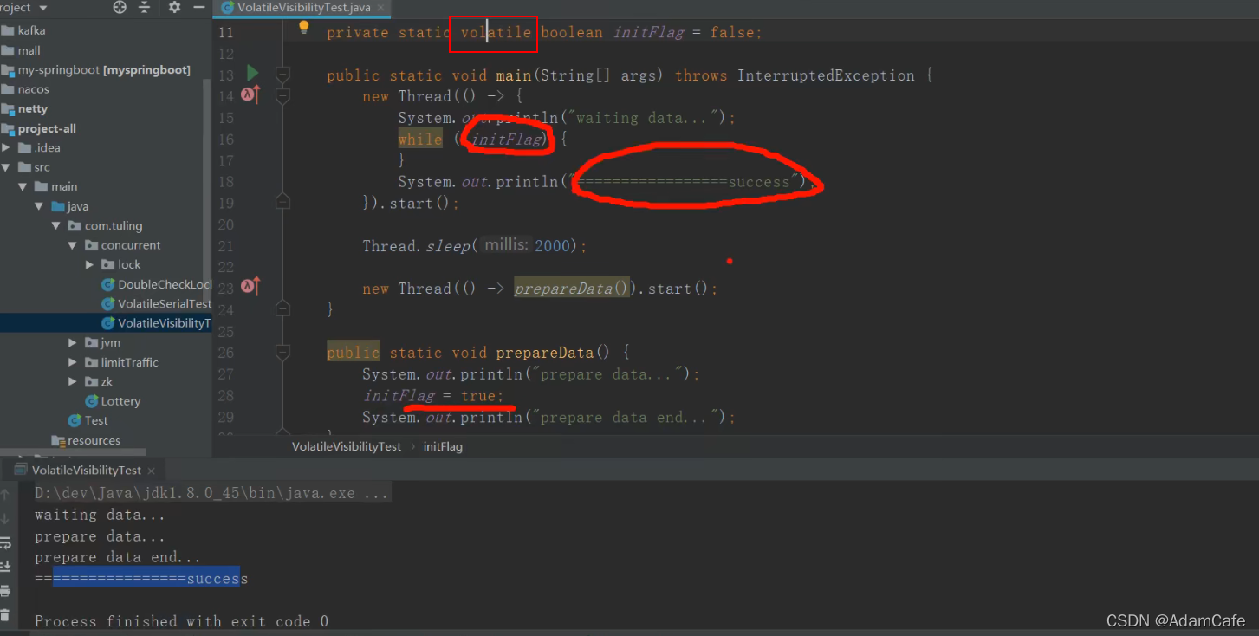
Task: Collapse the src folder
Action: 6,167
